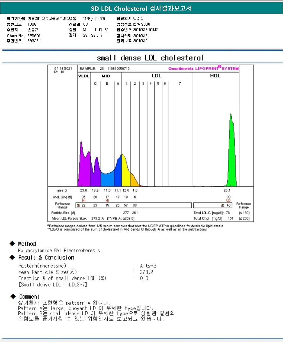
Task: Click the phenotype result 'A type'
Action: 148,266
